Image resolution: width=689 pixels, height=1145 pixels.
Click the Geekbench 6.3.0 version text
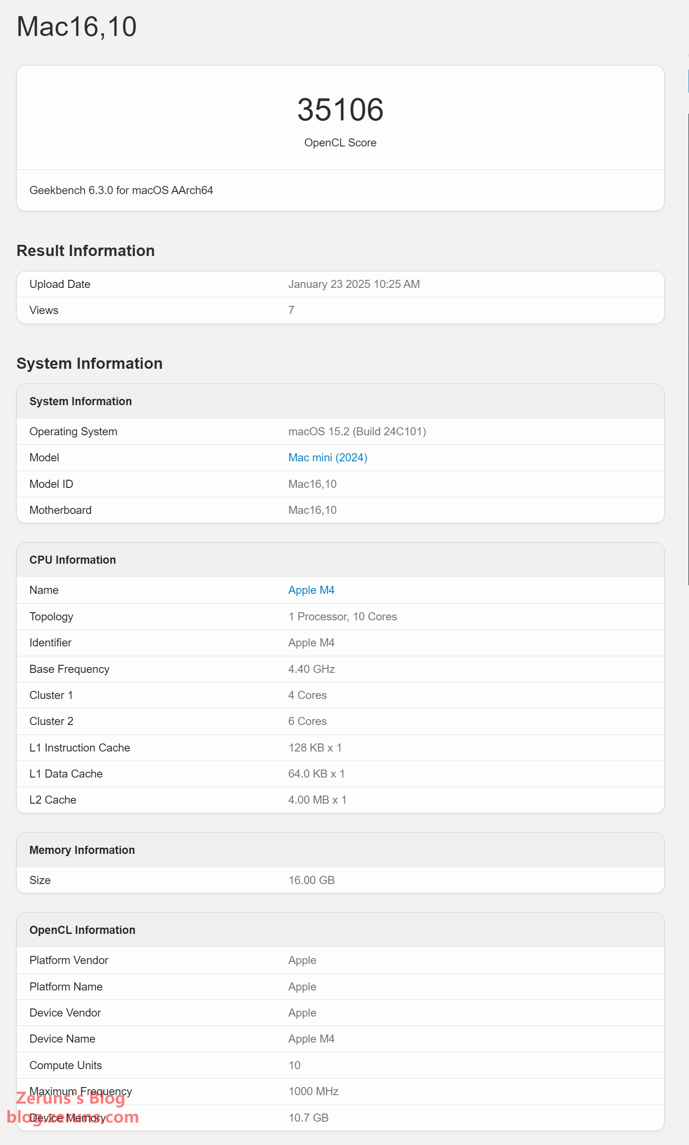tap(121, 190)
